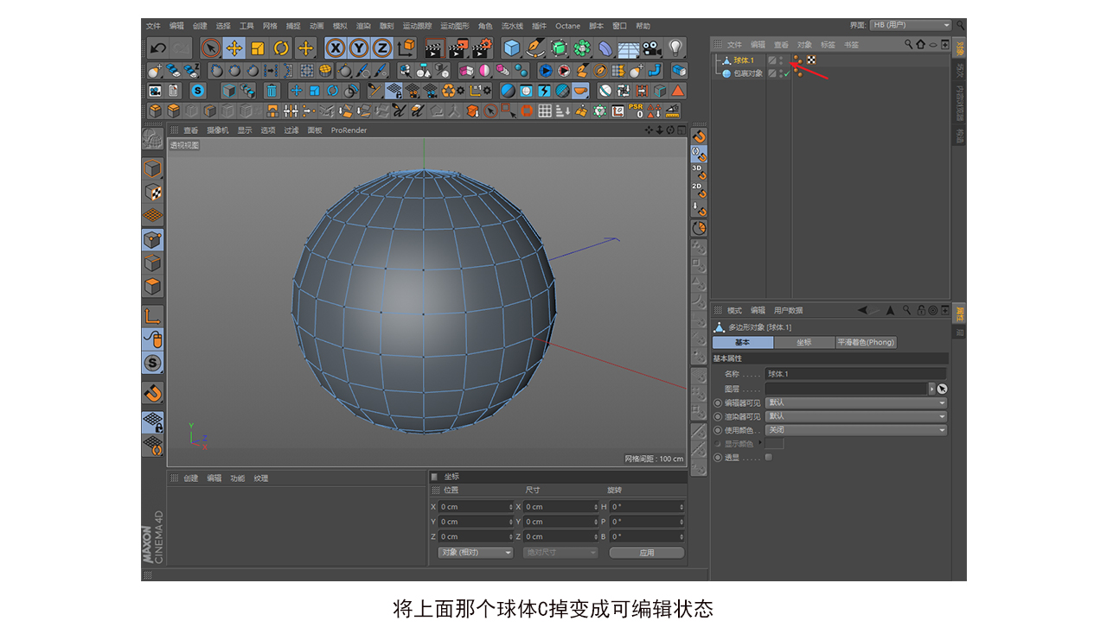1107x640 pixels.
Task: Click the checkerboard texture tag on 球体.1
Action: click(811, 60)
